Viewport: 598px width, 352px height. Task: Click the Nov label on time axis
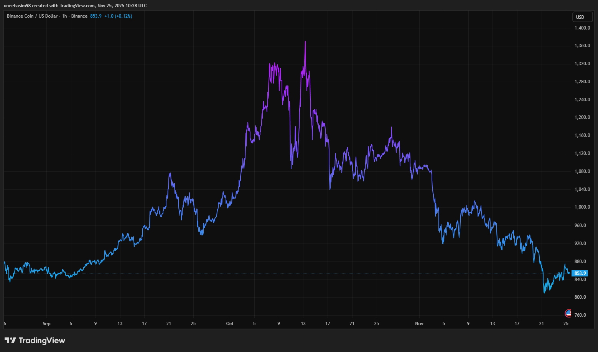click(x=419, y=324)
